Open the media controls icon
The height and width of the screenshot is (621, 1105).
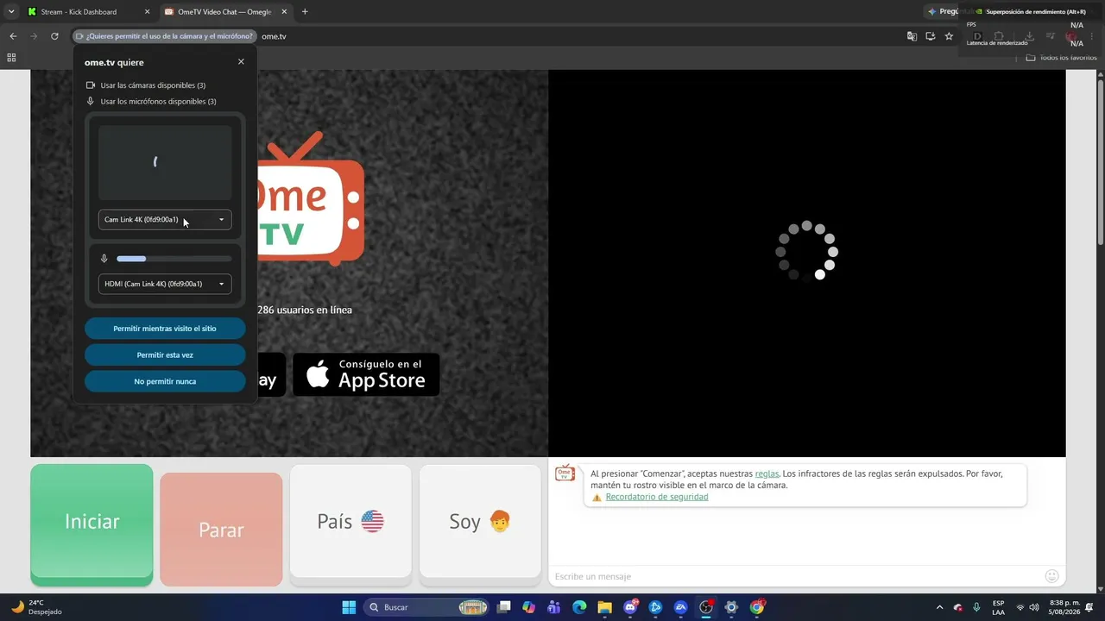coord(1050,36)
